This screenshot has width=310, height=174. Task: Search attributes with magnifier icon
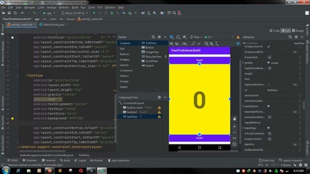pyautogui.click(x=290, y=37)
